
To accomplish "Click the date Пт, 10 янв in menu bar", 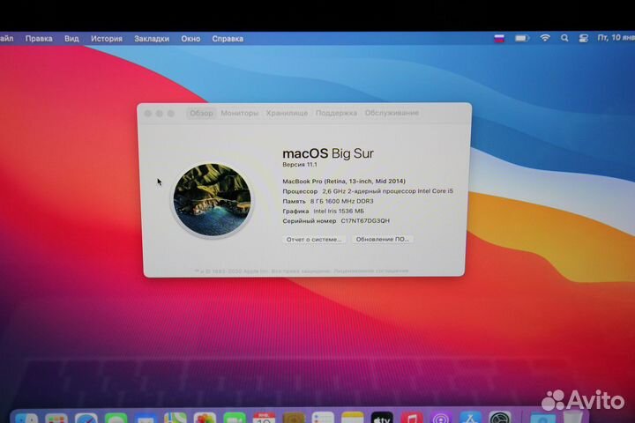I will 616,38.
